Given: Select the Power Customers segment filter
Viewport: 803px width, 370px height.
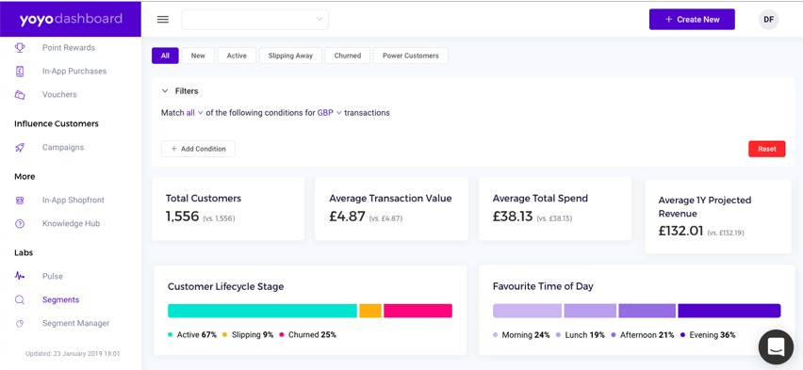Looking at the screenshot, I should tap(411, 56).
